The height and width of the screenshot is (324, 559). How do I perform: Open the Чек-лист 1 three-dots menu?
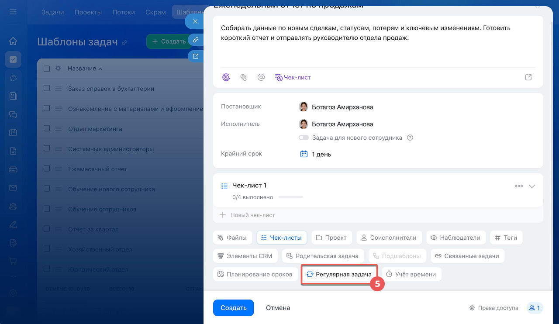(518, 186)
